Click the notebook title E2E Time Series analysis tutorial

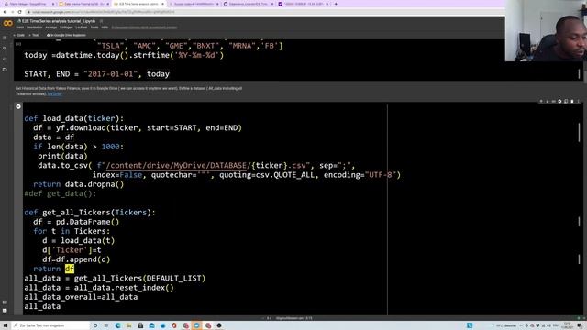(59, 21)
